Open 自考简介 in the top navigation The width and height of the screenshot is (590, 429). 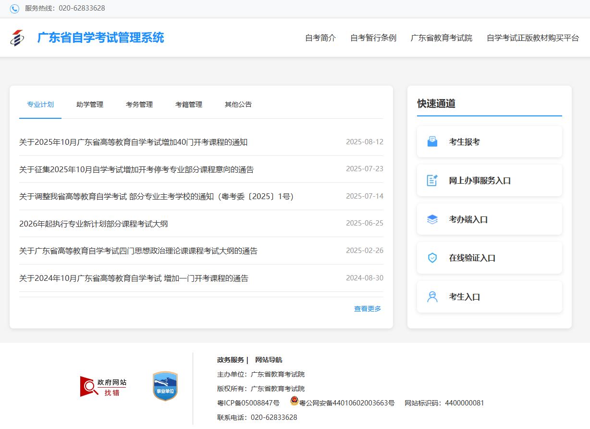pos(320,38)
